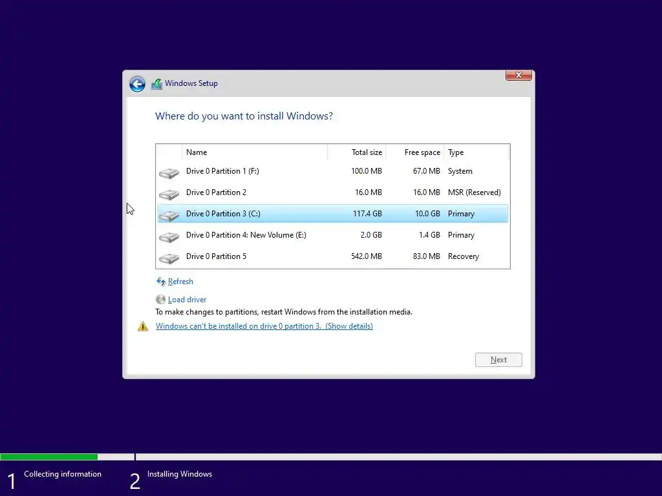Click the Next button

(x=498, y=360)
